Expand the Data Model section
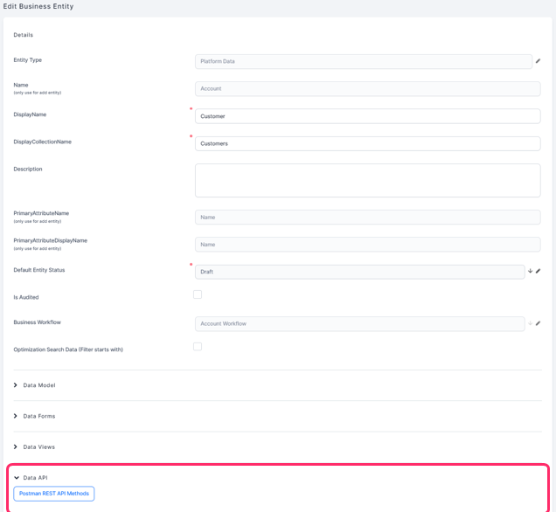 (x=16, y=385)
